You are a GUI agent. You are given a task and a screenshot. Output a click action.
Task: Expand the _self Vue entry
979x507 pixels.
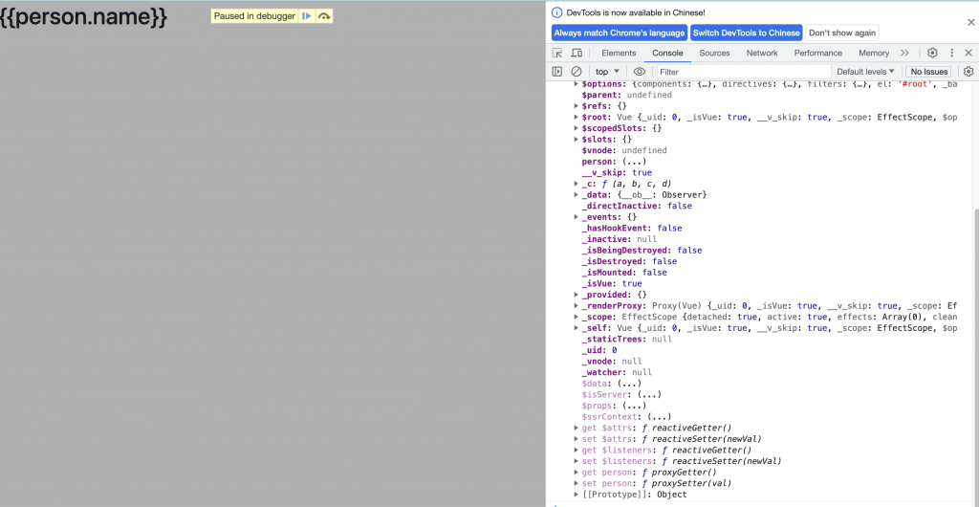point(577,328)
